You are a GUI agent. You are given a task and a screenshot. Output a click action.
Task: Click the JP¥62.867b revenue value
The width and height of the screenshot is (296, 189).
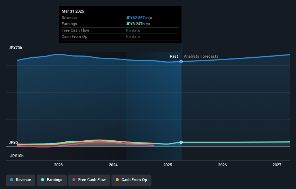(x=136, y=18)
